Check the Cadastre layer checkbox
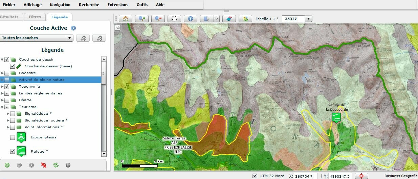418x179 pixels. (x=7, y=73)
